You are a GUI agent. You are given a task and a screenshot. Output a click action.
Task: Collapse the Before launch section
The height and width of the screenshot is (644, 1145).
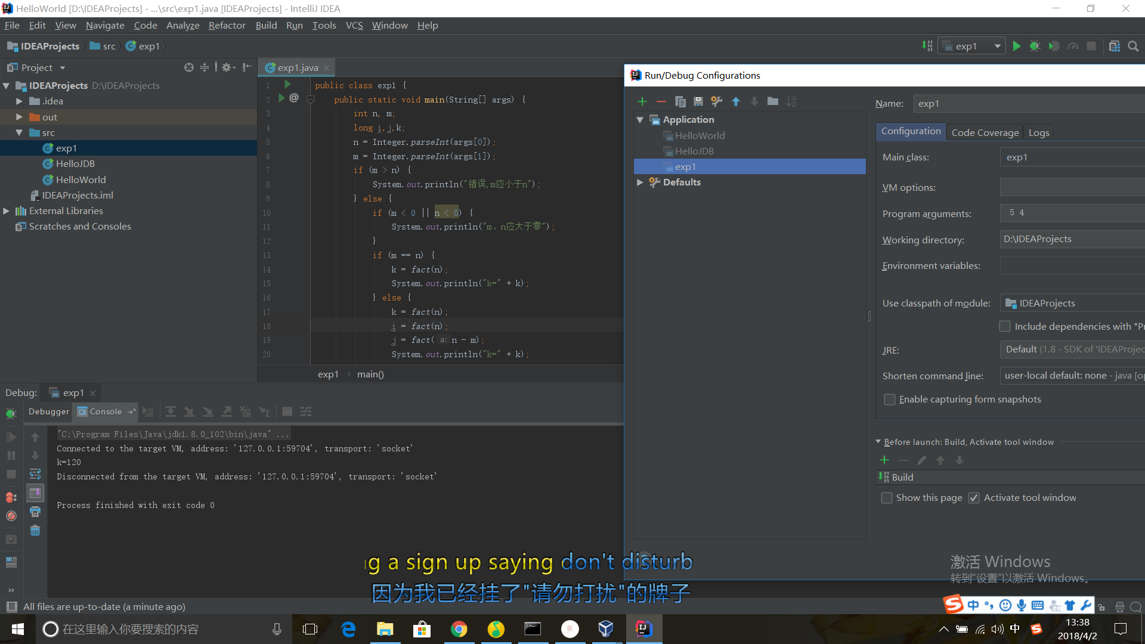878,442
